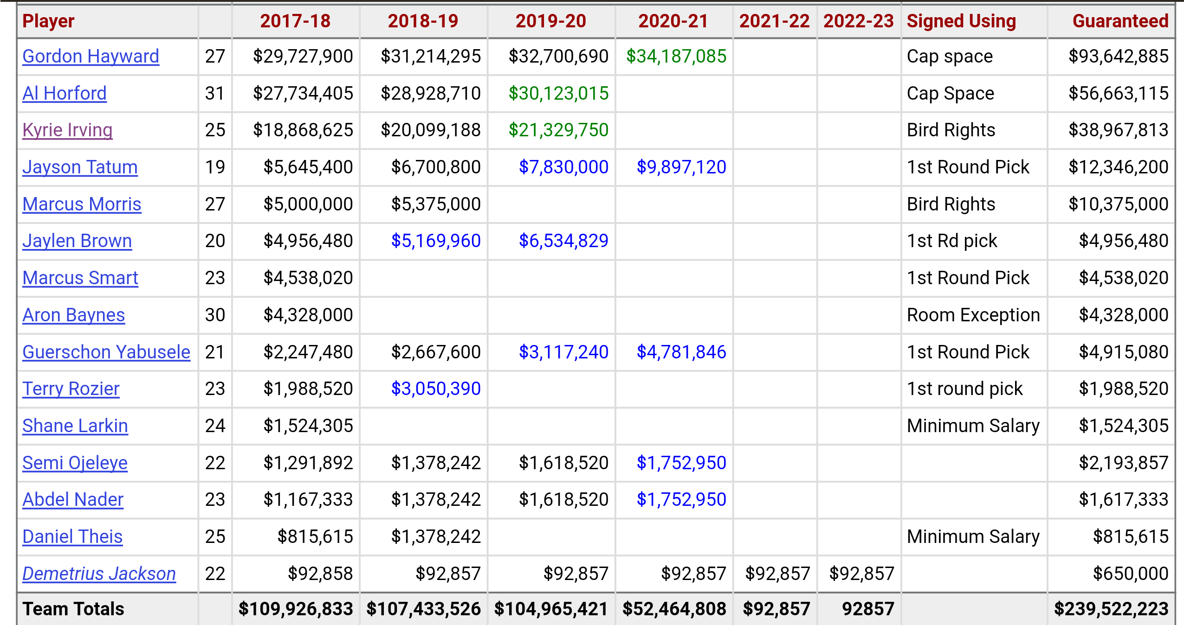Click the Aron Baynes link
Viewport: 1184px width, 625px height.
(73, 315)
